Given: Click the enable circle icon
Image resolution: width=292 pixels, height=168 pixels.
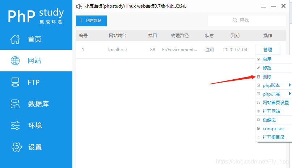Looking at the screenshot, I should click(258, 59).
